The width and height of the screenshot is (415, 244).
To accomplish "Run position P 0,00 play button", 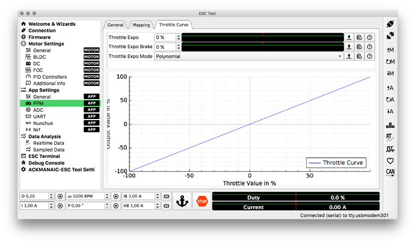I will click(x=116, y=206).
